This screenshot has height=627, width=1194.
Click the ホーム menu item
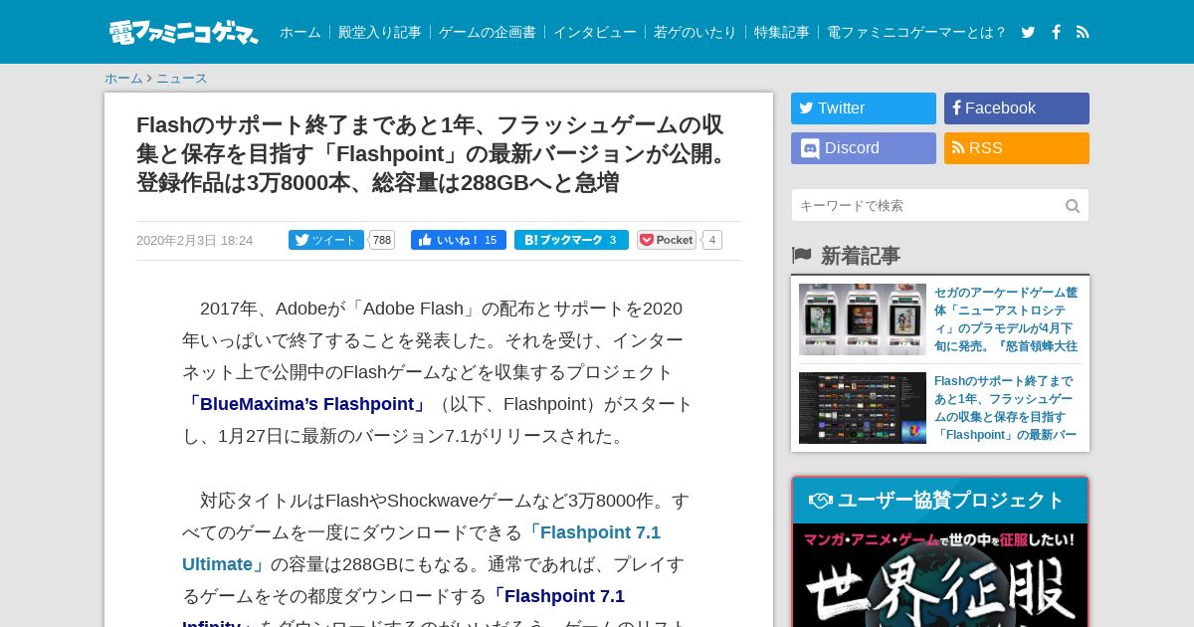(x=300, y=32)
